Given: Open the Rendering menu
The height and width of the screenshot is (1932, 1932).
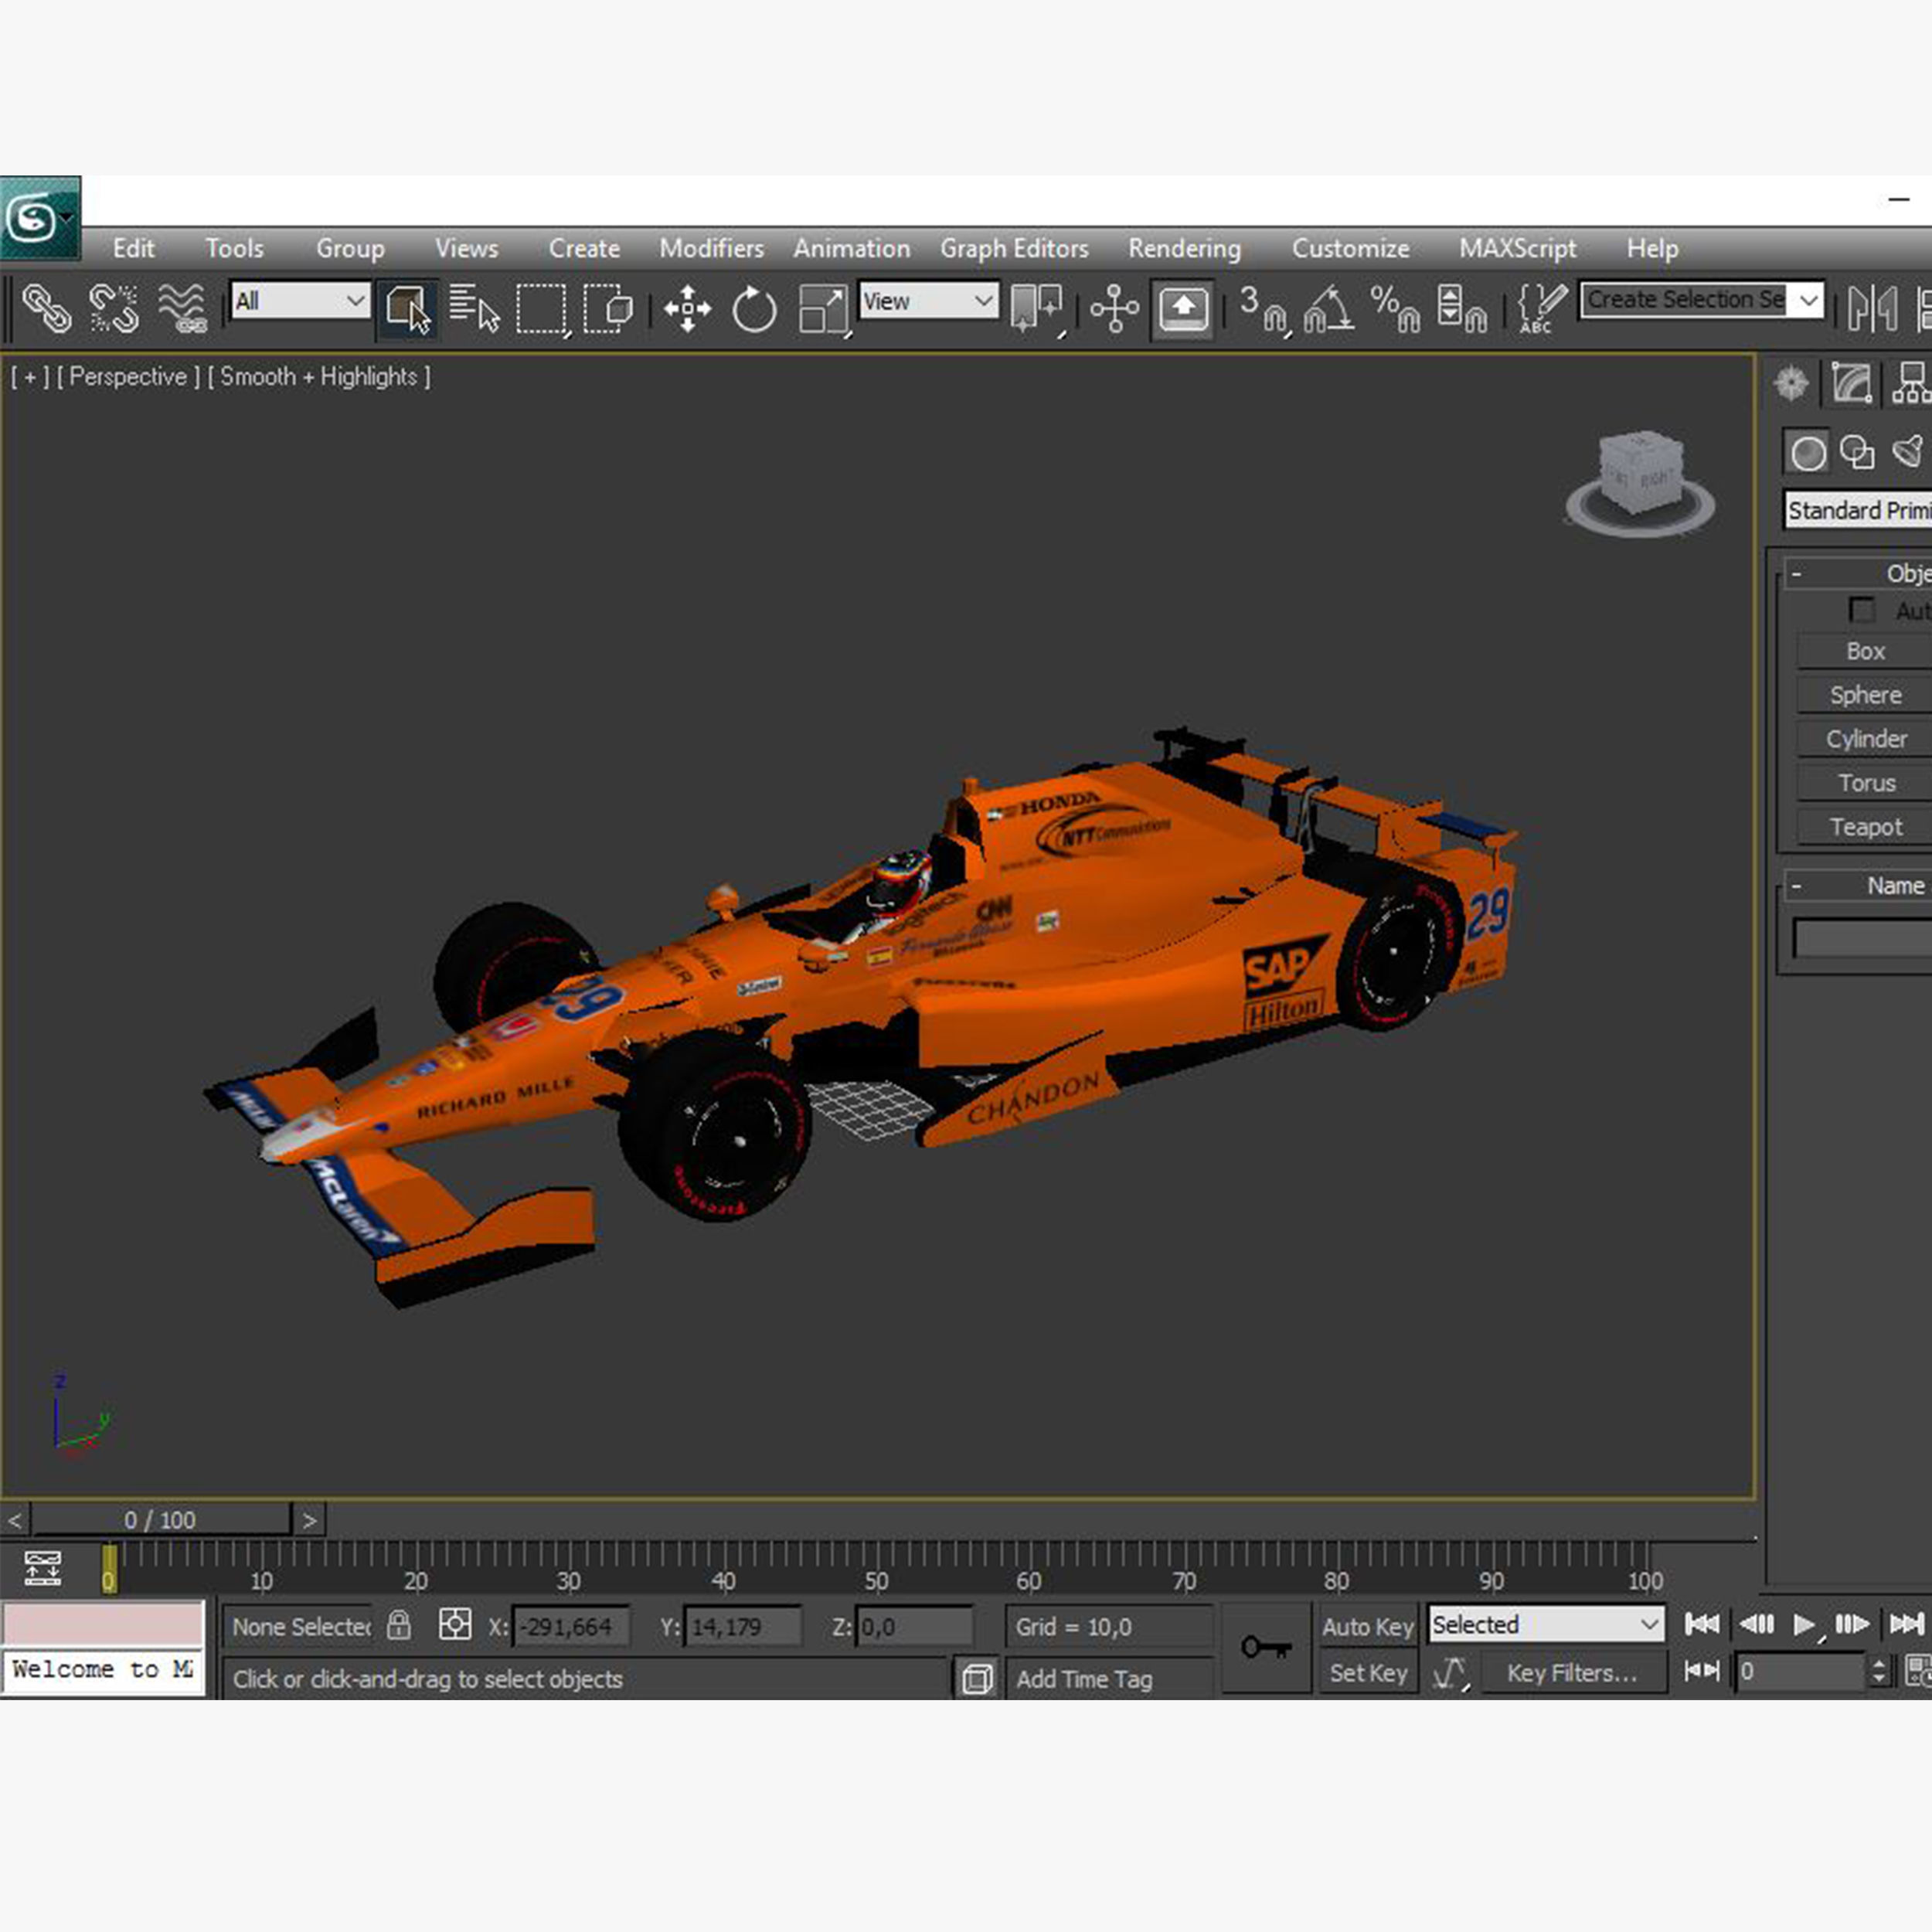Looking at the screenshot, I should (1184, 248).
